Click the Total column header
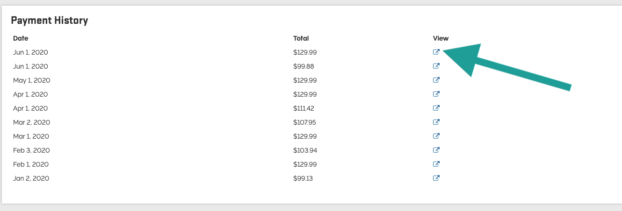The image size is (622, 211). point(301,38)
